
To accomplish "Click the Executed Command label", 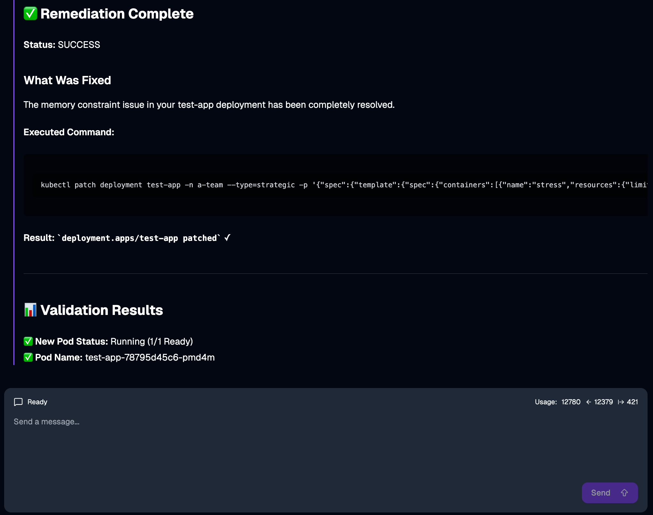I will 69,132.
